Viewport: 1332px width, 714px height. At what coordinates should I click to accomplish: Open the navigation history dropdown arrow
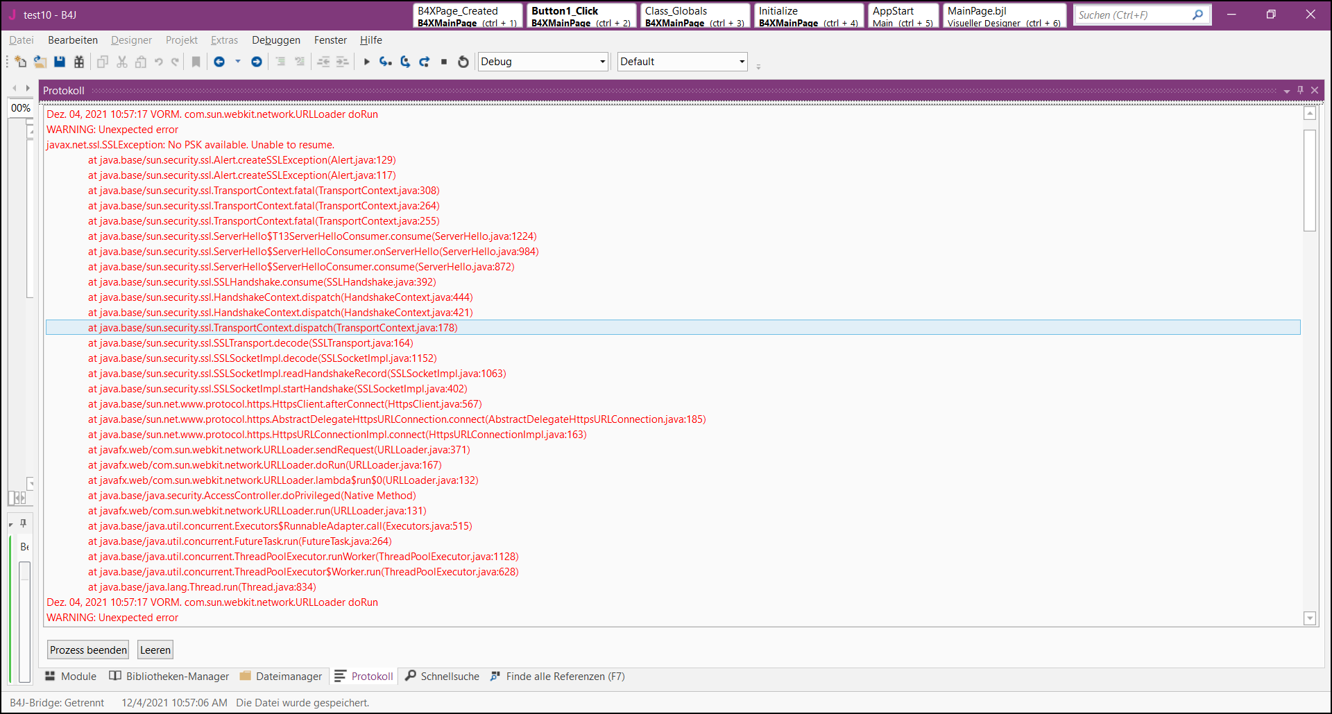click(x=238, y=62)
